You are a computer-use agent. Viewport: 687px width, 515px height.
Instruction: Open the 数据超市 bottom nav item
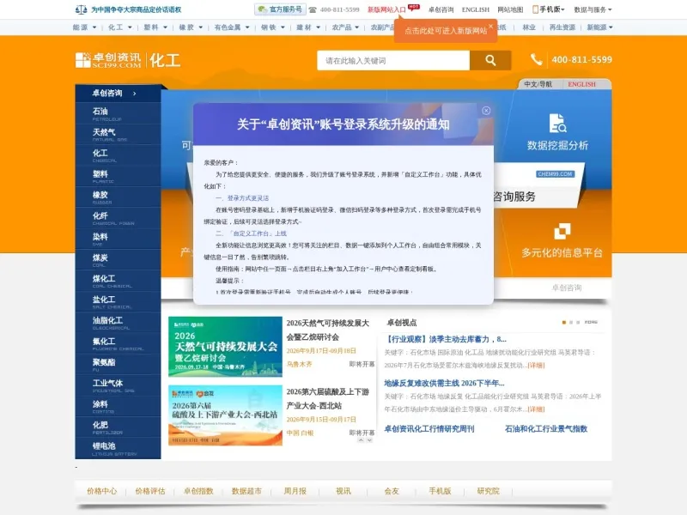click(246, 491)
